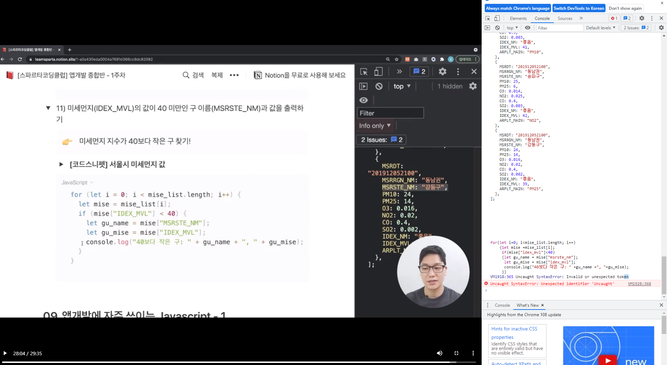This screenshot has height=365, width=667.
Task: Open the 2 Issues button in the console toolbar
Action: tap(636, 28)
